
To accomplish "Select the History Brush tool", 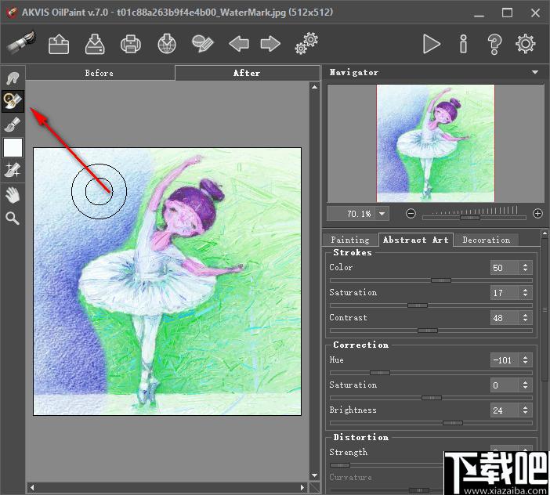I will coord(13,101).
